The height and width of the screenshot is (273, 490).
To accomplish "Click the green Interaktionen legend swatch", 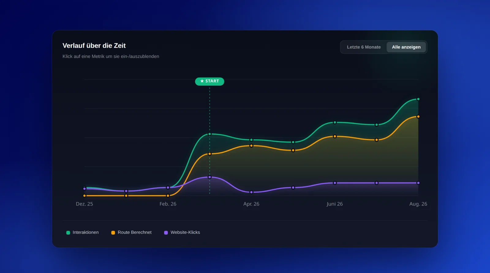I will click(x=68, y=233).
